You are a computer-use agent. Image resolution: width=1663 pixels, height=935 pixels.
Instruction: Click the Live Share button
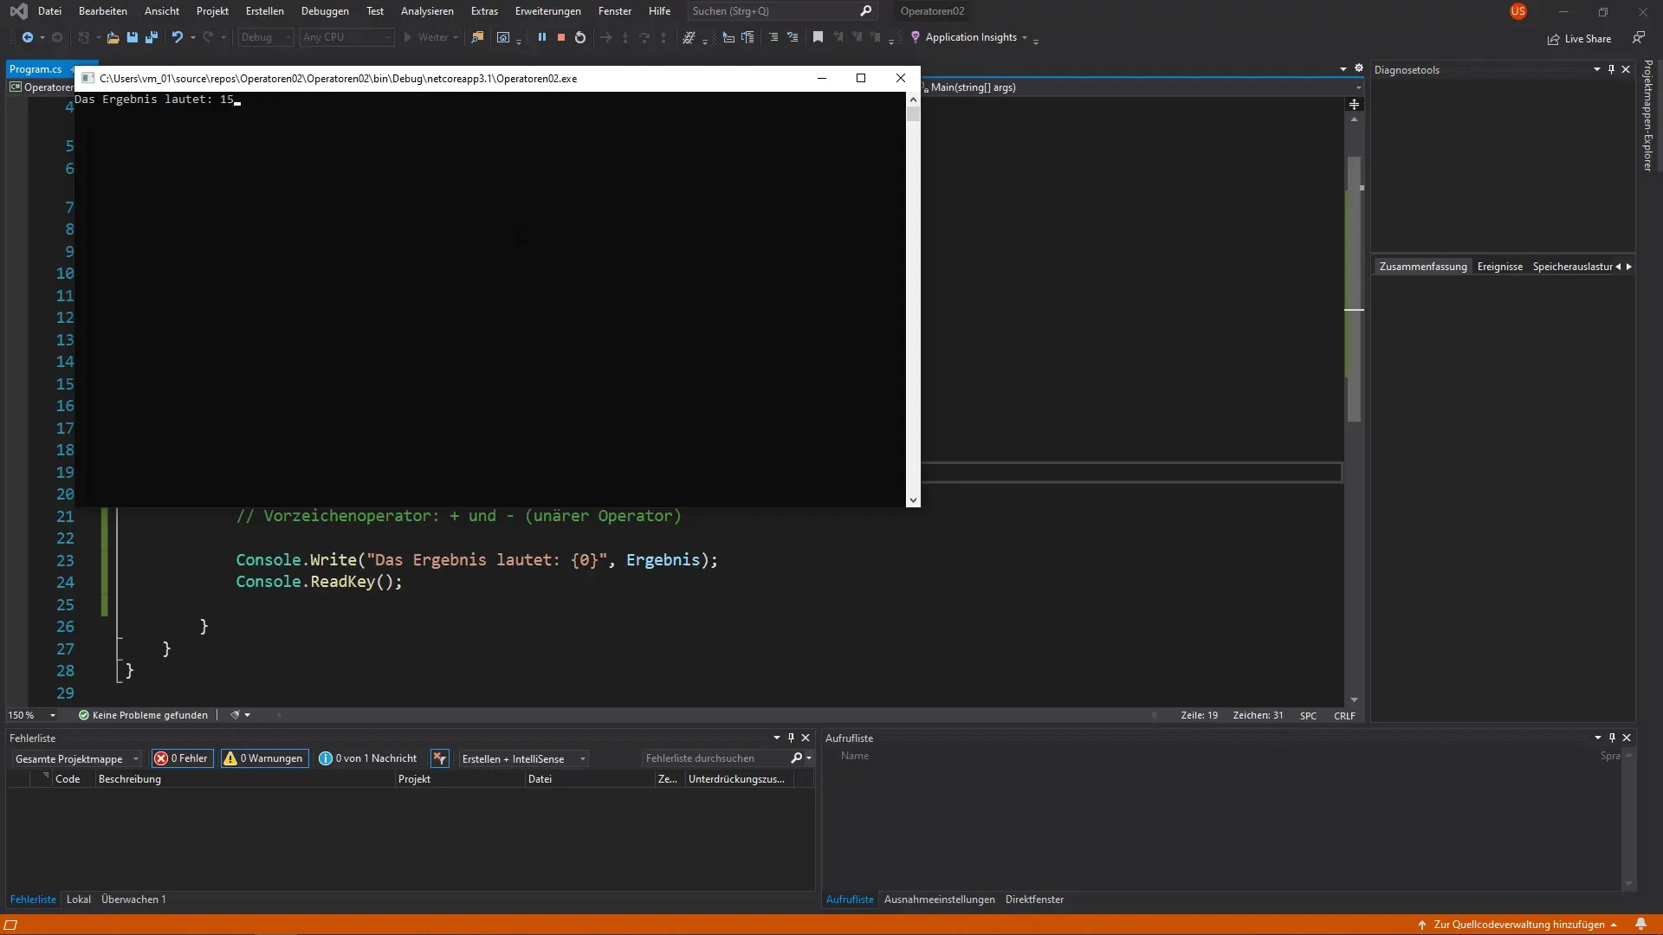(x=1579, y=38)
